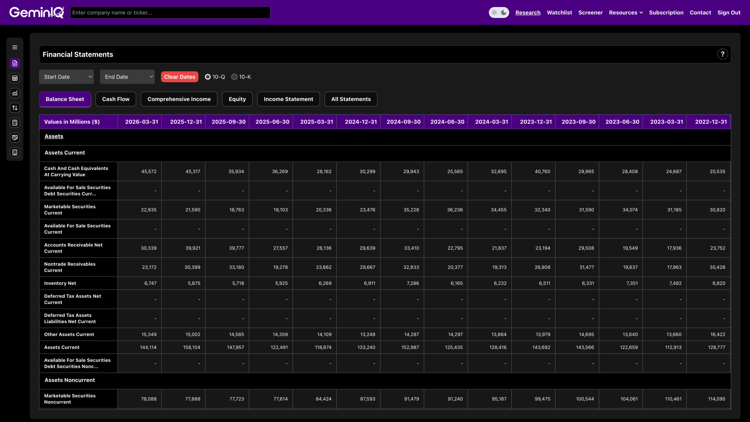Open the handshake sidebar icon

pyautogui.click(x=15, y=138)
